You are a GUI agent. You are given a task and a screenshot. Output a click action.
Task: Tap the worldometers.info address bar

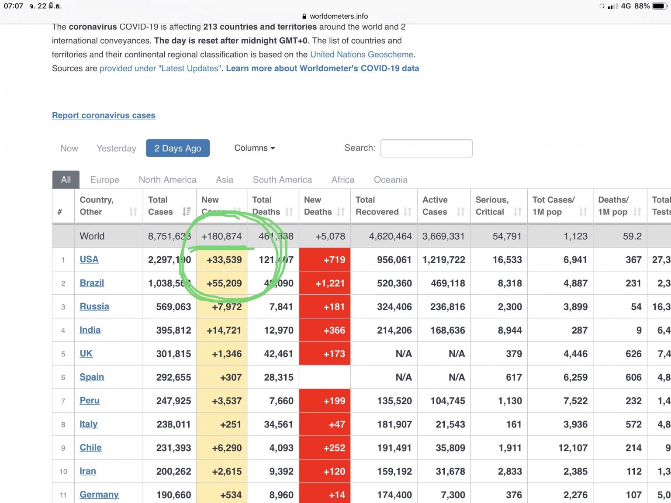click(335, 16)
